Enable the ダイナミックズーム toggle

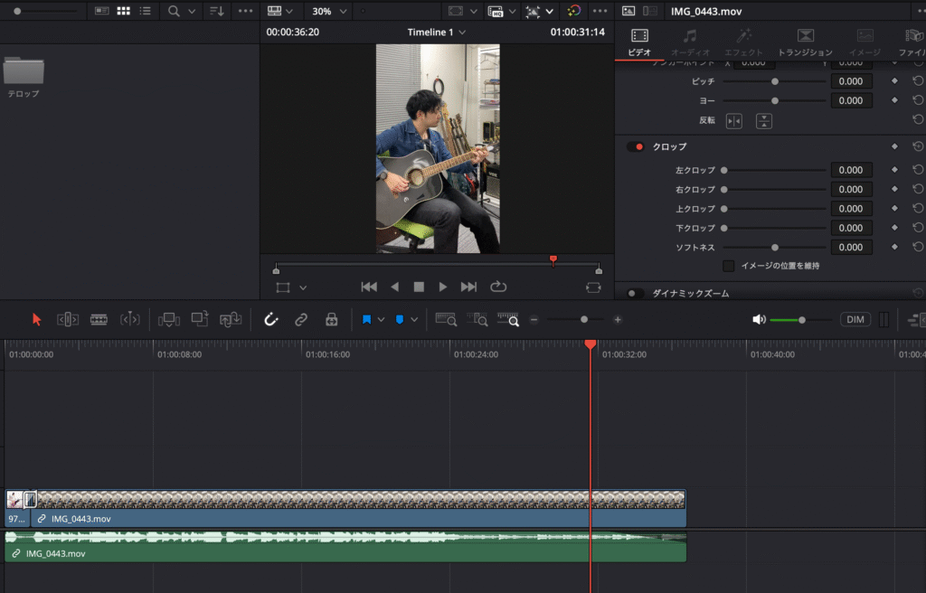point(636,294)
